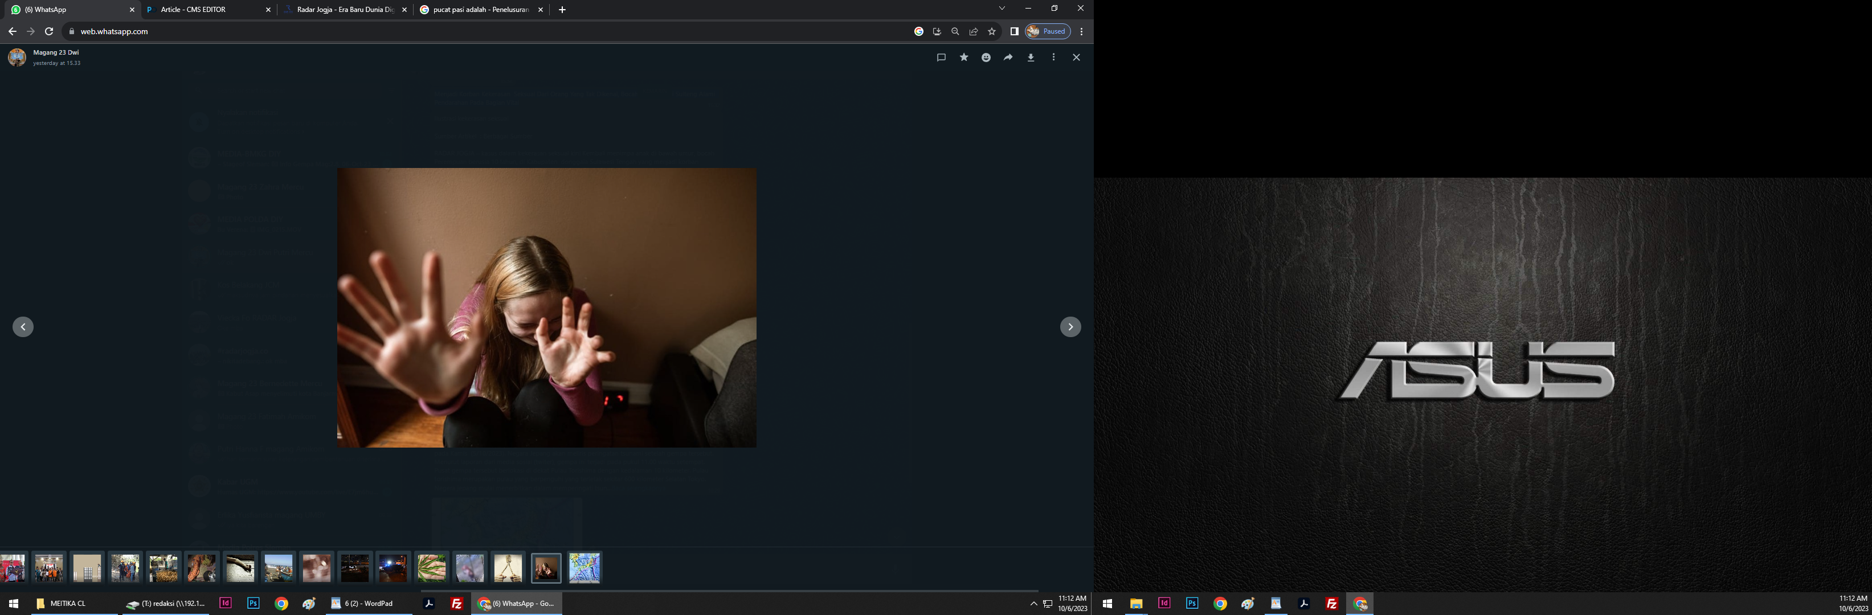Image resolution: width=1872 pixels, height=615 pixels.
Task: Close the Radar Jogja tab
Action: (x=405, y=10)
